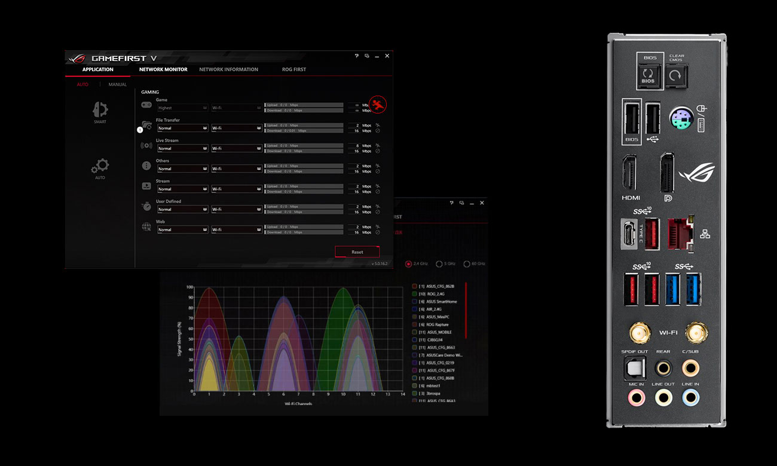Click the Web download limit field showing 16

coord(353,232)
